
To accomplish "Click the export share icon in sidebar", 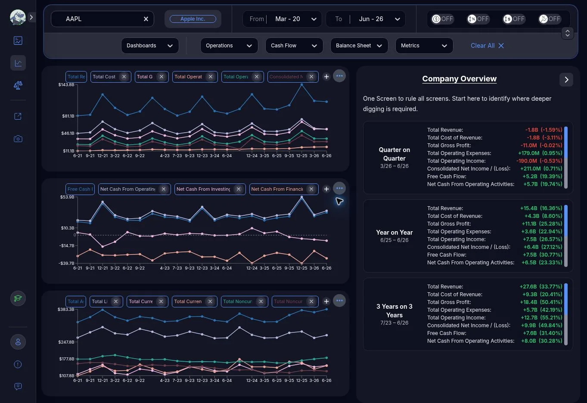I will point(18,116).
